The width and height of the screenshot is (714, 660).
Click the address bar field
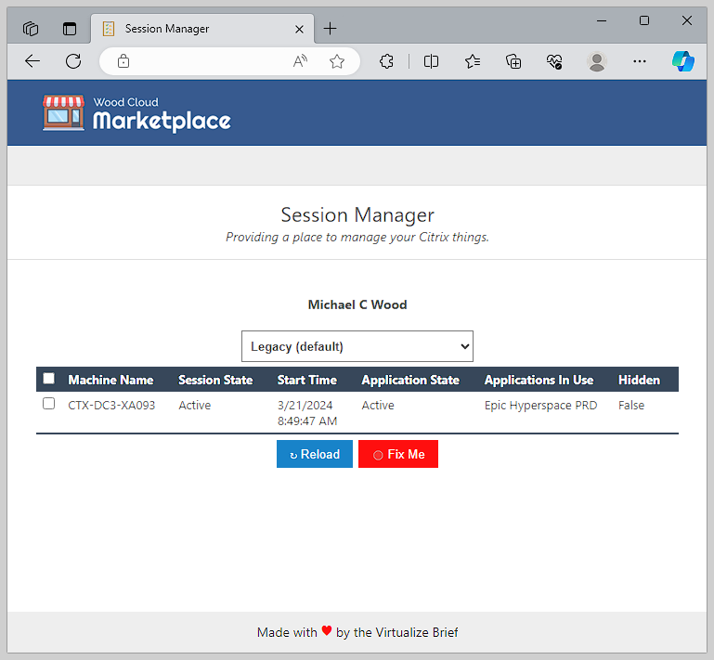[229, 61]
